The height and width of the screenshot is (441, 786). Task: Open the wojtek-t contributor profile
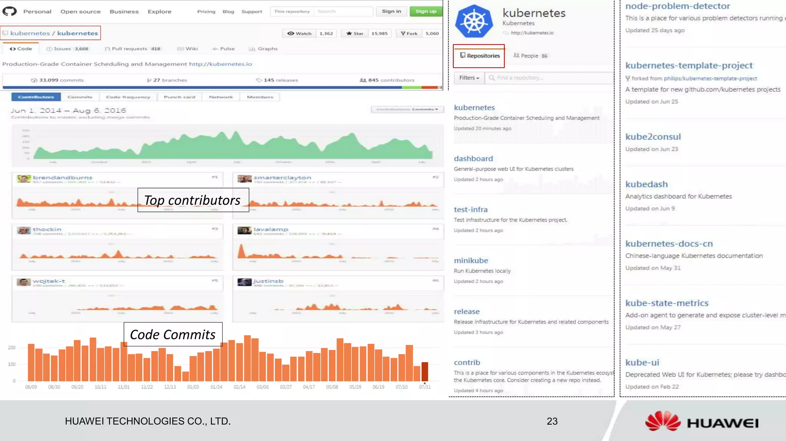click(49, 281)
